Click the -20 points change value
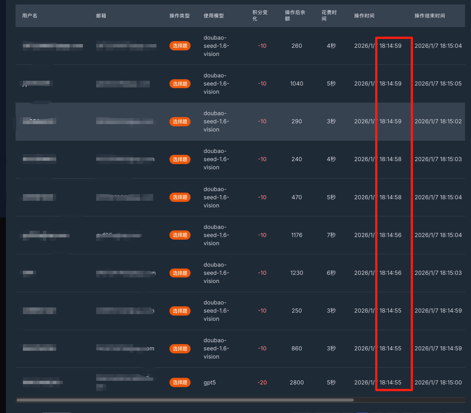The height and width of the screenshot is (413, 471). click(x=262, y=383)
